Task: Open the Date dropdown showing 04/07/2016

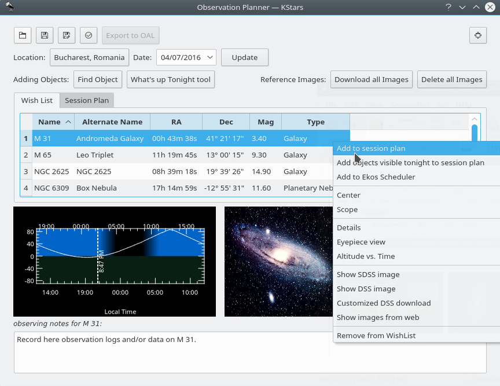Action: [x=186, y=57]
